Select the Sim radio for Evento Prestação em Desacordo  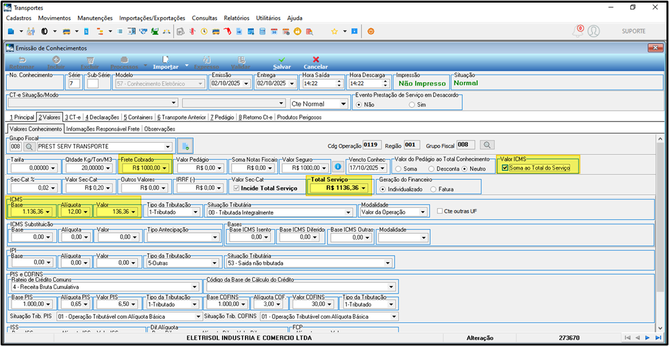412,105
